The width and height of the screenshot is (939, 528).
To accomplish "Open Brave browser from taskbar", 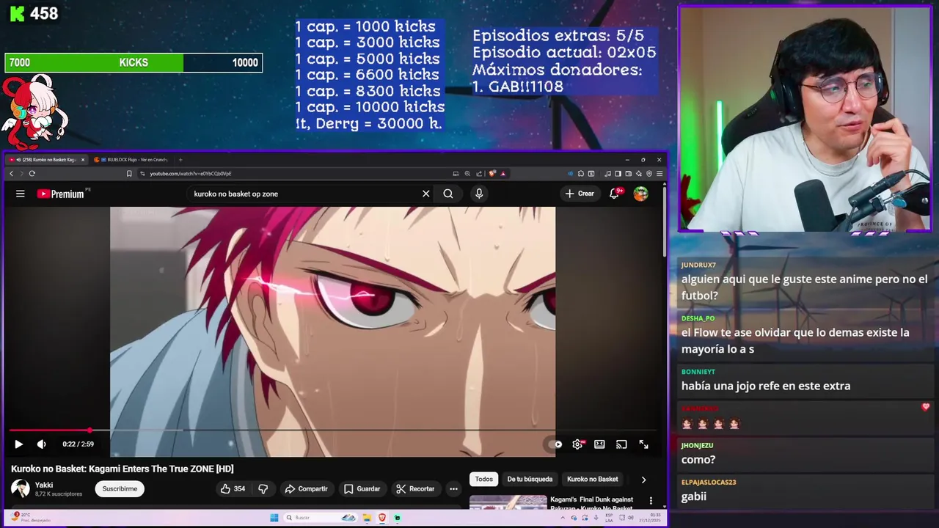I will [x=382, y=518].
